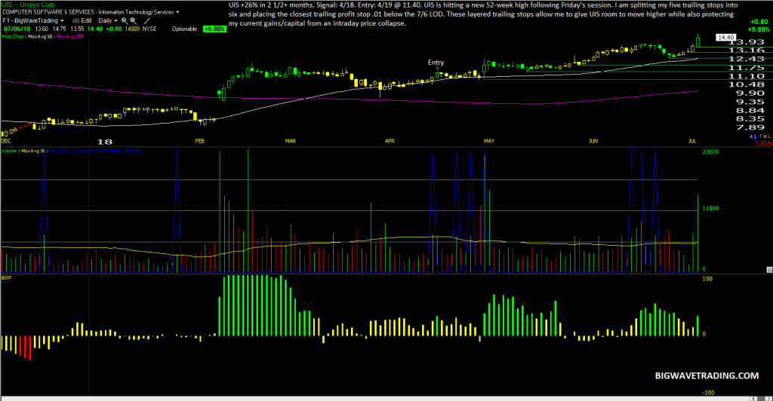Click the 14889 volume value
This screenshot has height=401, width=773.
[131, 29]
